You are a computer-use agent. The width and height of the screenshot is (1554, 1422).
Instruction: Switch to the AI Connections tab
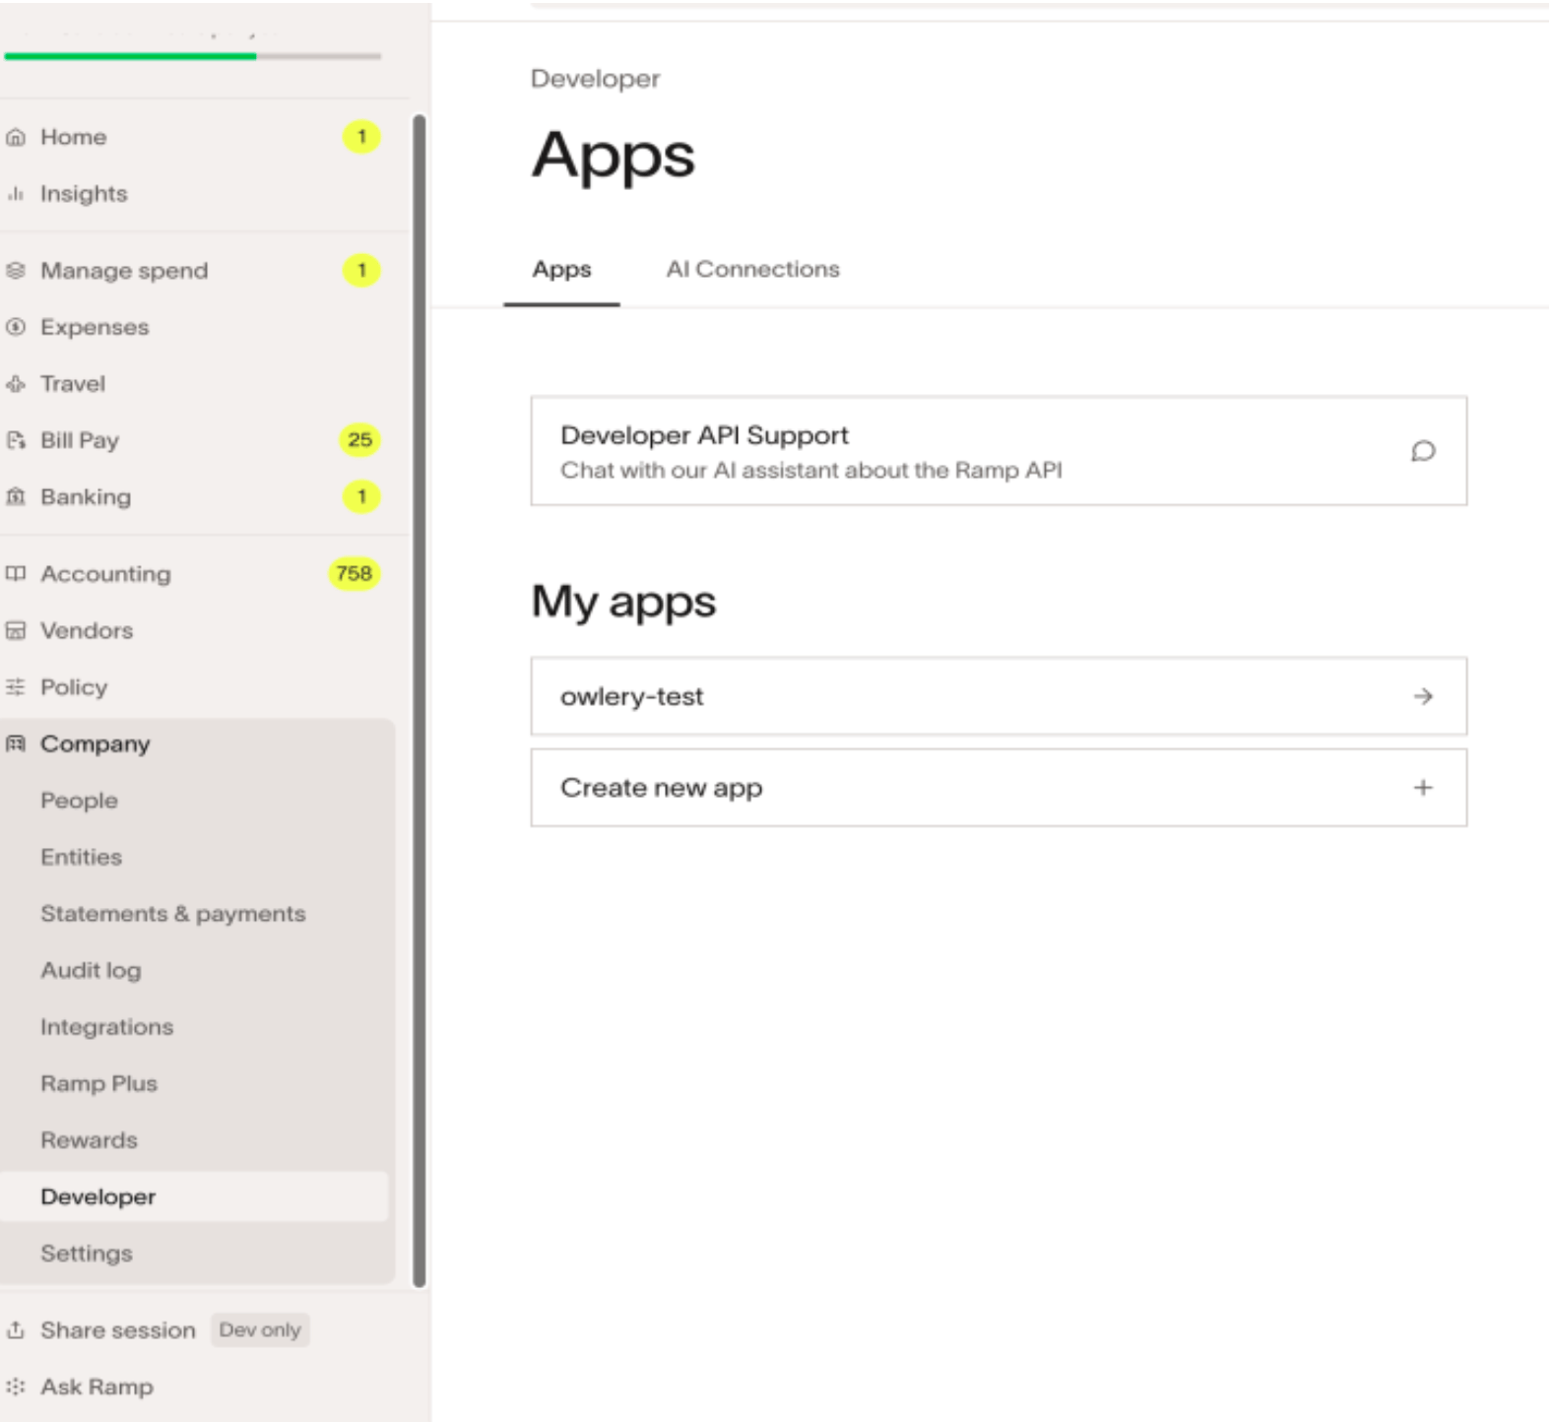click(752, 270)
